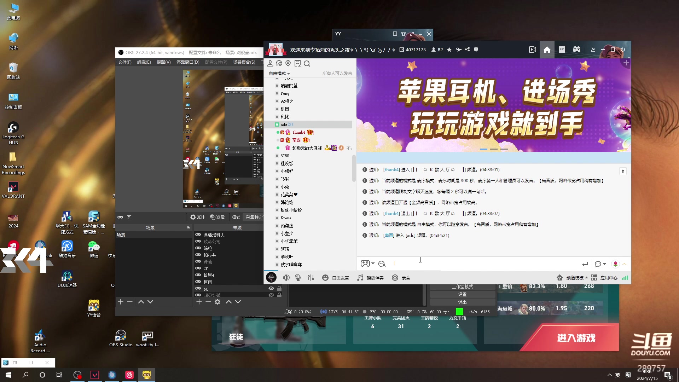
Task: Open OBS 停靠窗口(D) menu
Action: tap(188, 62)
